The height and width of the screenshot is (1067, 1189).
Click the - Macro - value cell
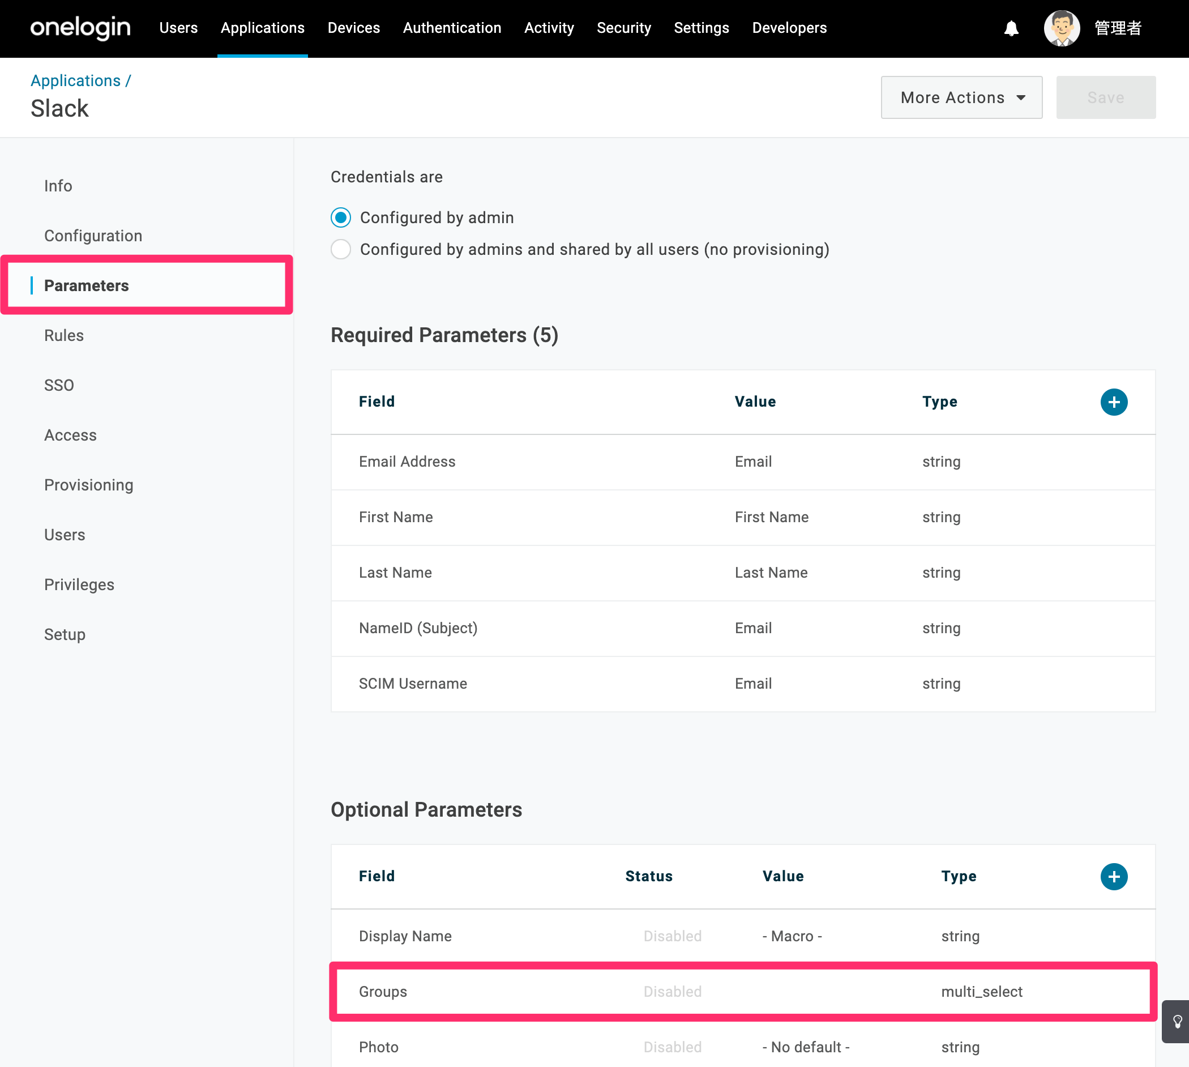point(792,936)
